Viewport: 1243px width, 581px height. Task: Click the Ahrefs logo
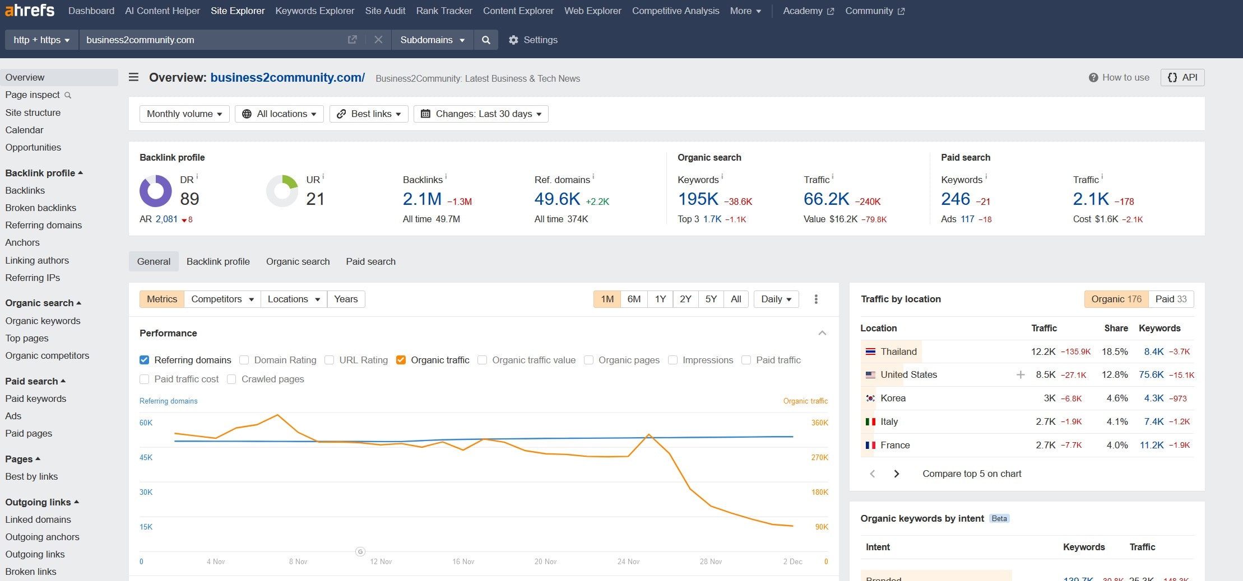tap(30, 10)
